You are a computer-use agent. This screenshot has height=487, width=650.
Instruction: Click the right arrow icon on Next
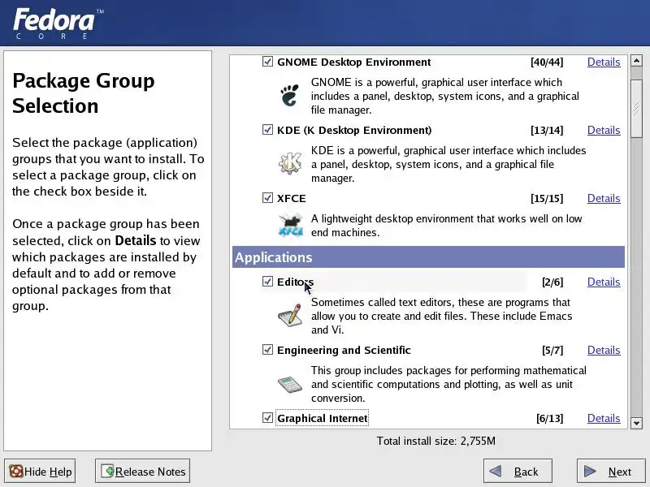pyautogui.click(x=590, y=471)
